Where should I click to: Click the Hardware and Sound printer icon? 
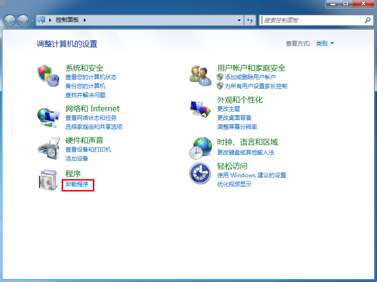48,148
